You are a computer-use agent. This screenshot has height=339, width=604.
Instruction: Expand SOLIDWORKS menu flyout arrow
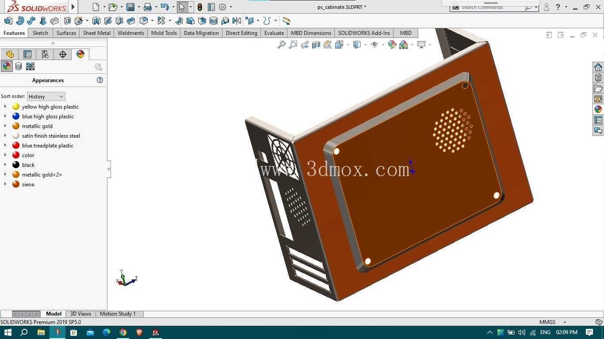tap(73, 7)
